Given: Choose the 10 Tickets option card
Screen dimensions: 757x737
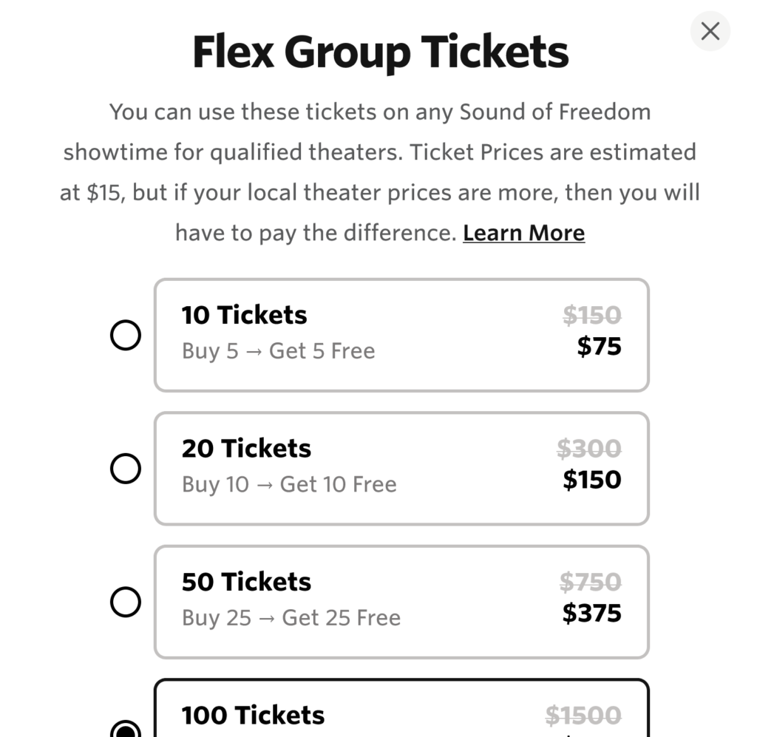Looking at the screenshot, I should (401, 335).
